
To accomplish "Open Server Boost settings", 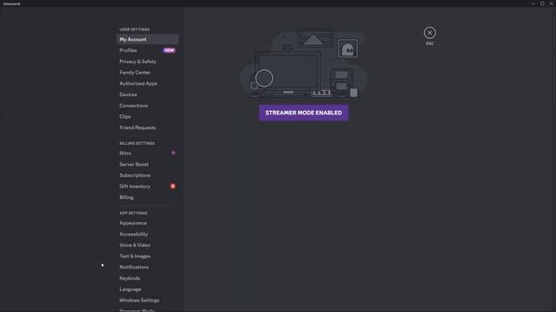I will click(x=148, y=164).
